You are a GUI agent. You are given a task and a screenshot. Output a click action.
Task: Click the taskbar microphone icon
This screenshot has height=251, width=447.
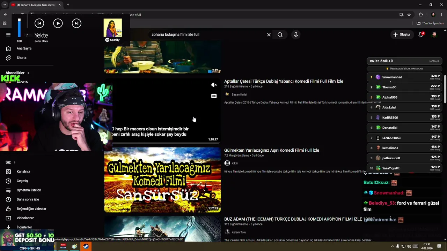point(397,246)
